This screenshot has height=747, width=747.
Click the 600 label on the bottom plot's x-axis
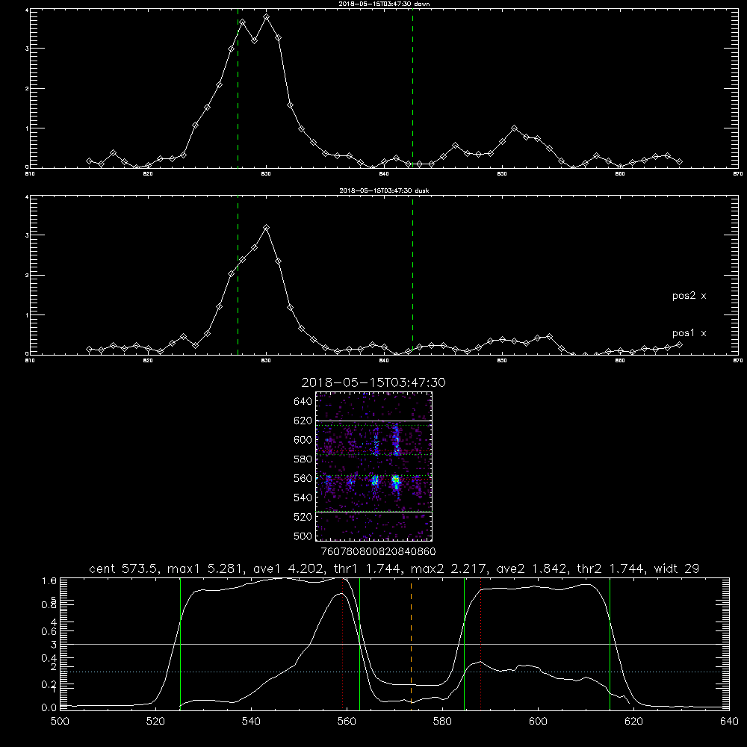coord(538,722)
